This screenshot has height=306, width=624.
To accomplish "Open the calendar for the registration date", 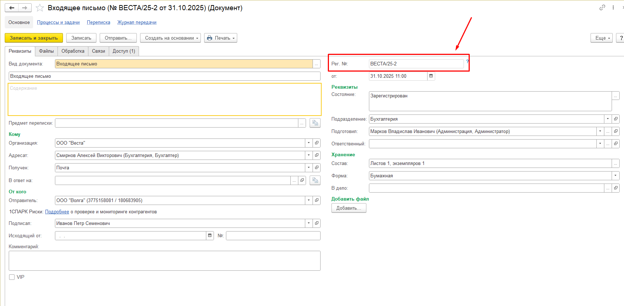I will [x=431, y=76].
